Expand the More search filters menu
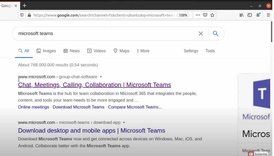The image size is (274, 156). tap(143, 51)
